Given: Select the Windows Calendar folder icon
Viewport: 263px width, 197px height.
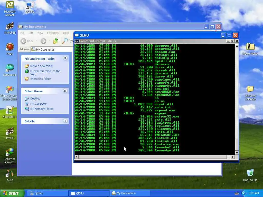Looking at the screenshot, I should click(250, 93).
